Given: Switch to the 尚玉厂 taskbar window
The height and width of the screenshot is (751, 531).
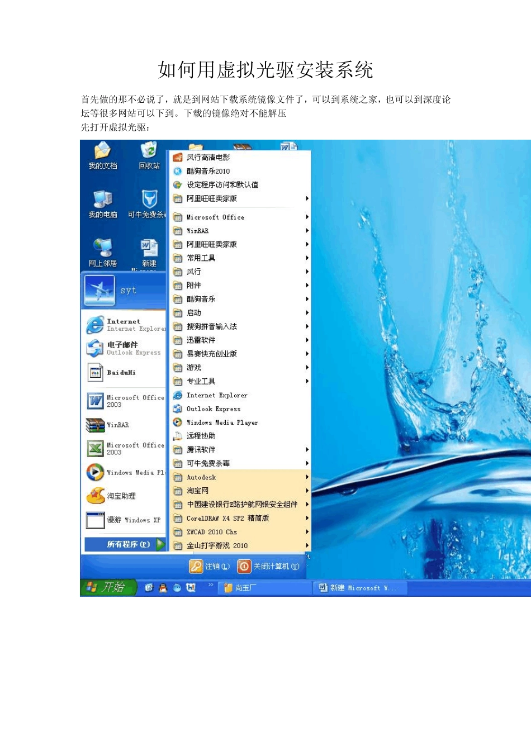Looking at the screenshot, I should 265,588.
